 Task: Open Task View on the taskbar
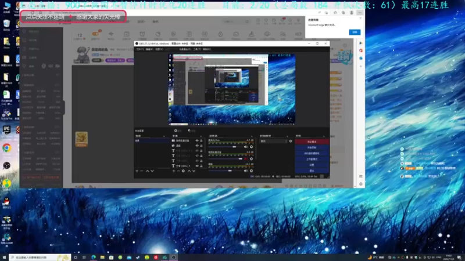click(84, 258)
